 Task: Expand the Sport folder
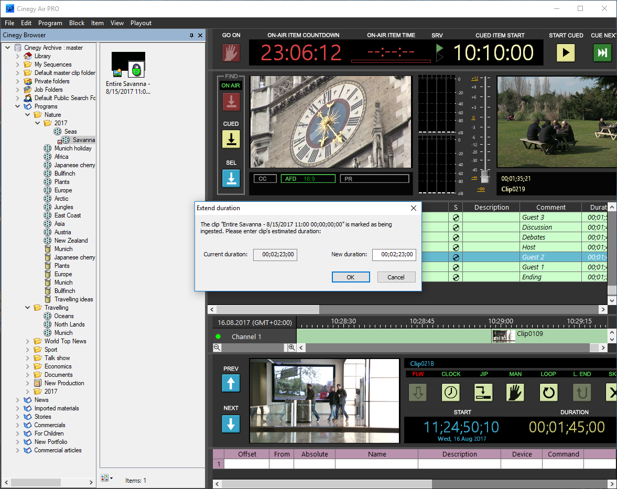[28, 350]
